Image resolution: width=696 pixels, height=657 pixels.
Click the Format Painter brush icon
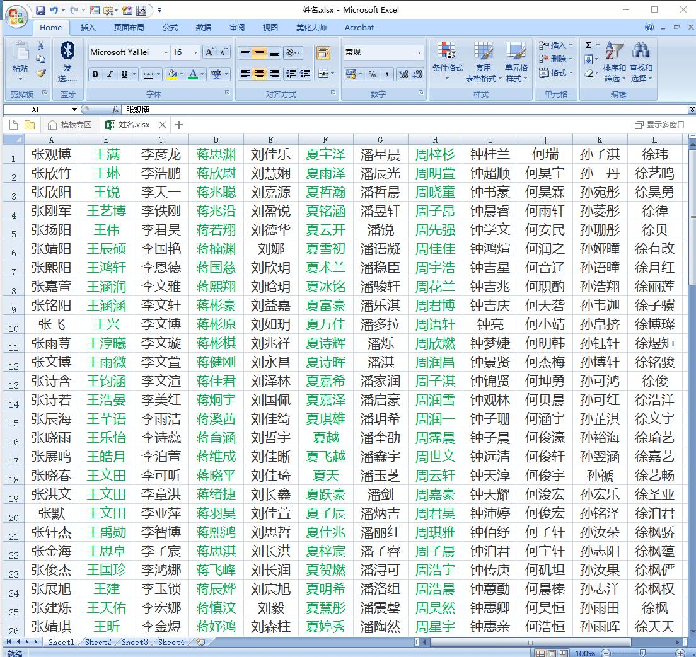tap(41, 73)
